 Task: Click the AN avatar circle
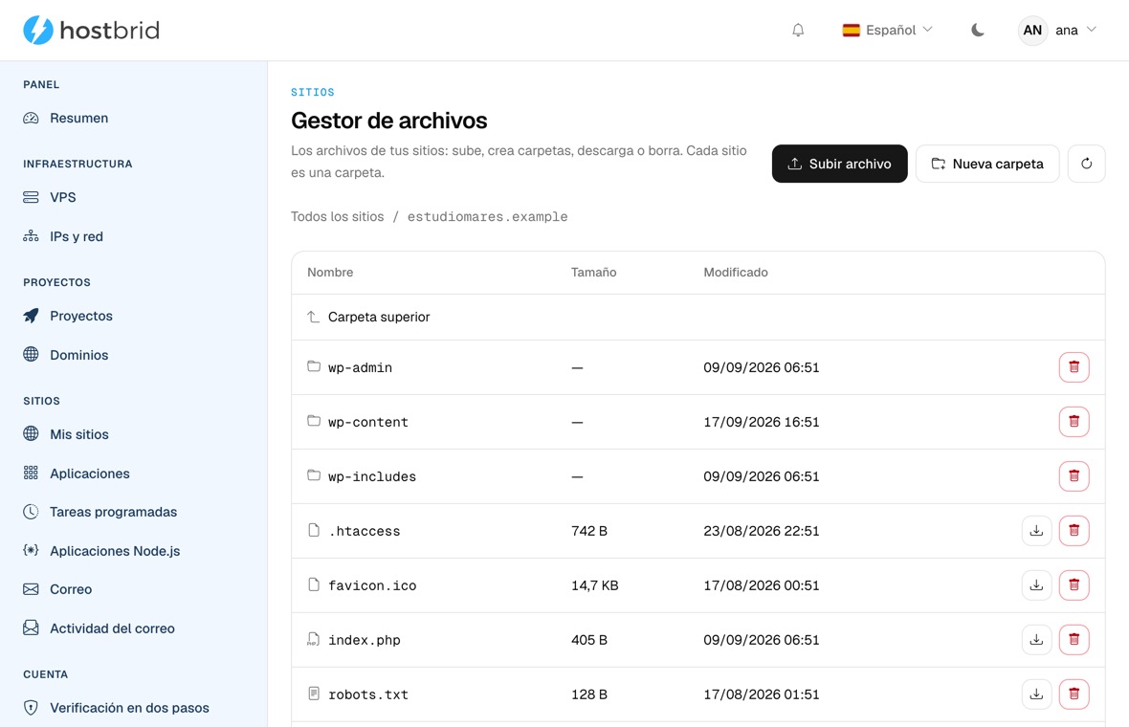(1031, 31)
